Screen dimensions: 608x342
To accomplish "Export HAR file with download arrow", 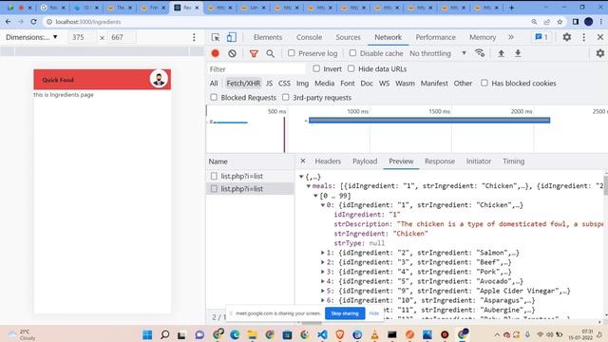I will (x=518, y=53).
